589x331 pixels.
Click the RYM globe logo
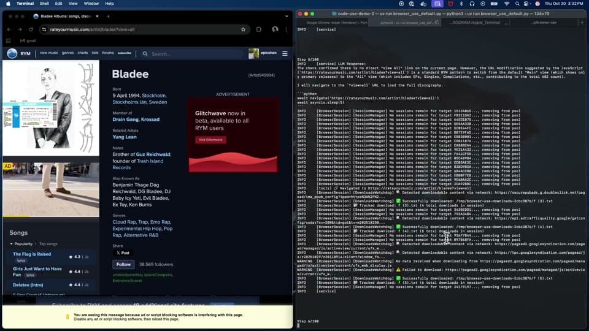pos(12,54)
